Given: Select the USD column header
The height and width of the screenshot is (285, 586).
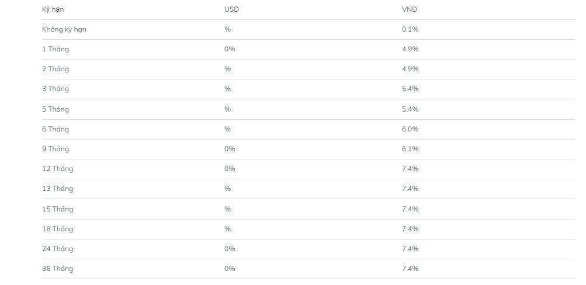Looking at the screenshot, I should click(231, 9).
